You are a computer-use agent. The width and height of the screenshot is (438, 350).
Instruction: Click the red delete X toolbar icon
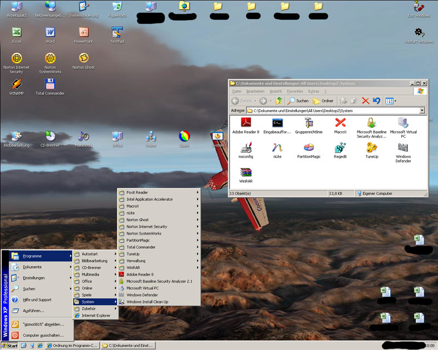[365, 101]
